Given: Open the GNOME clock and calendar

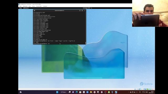Looking at the screenshot, I should (86, 8).
